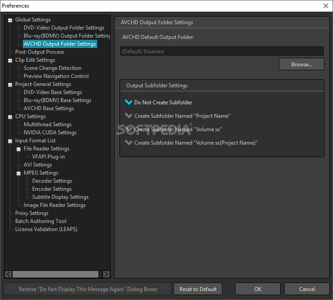Open Batch Authoring Tool settings
Viewport: 333px width, 300px height.
click(x=41, y=221)
